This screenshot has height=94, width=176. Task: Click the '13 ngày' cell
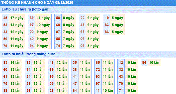[17, 25]
